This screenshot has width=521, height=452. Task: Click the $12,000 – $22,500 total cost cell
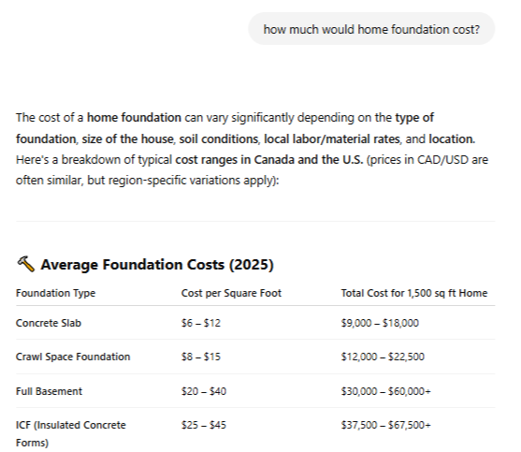click(383, 357)
